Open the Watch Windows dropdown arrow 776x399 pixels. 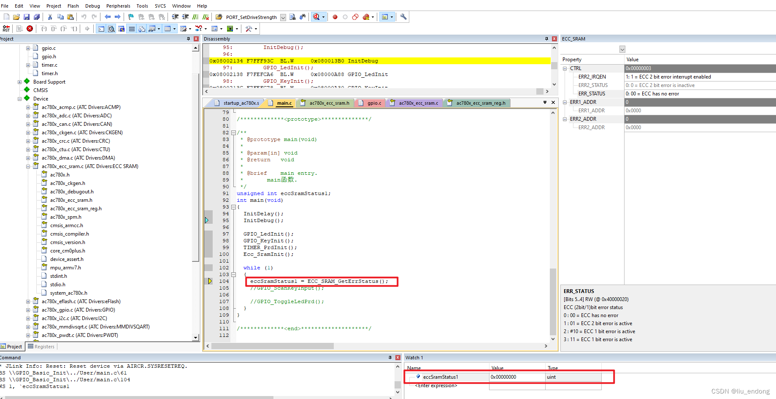coord(159,29)
